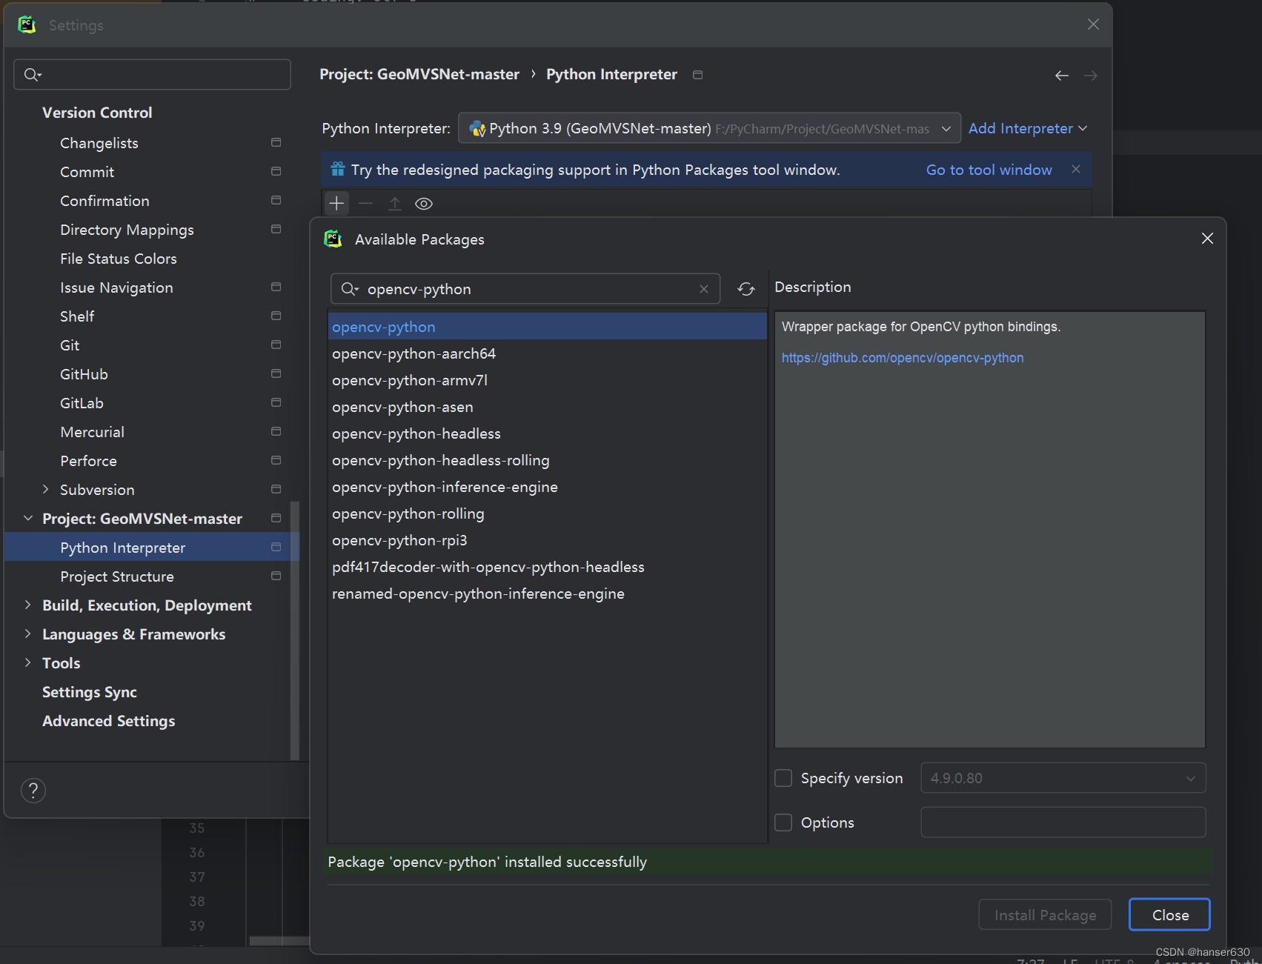The width and height of the screenshot is (1262, 964).
Task: Select opencv-python-headless in the package list
Action: coord(548,433)
